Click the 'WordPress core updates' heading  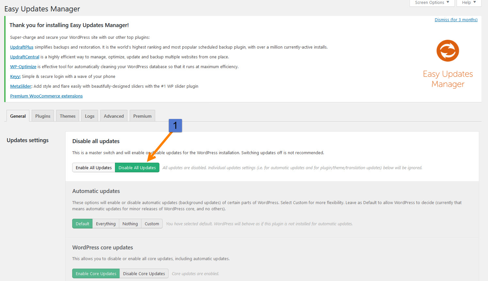(103, 247)
